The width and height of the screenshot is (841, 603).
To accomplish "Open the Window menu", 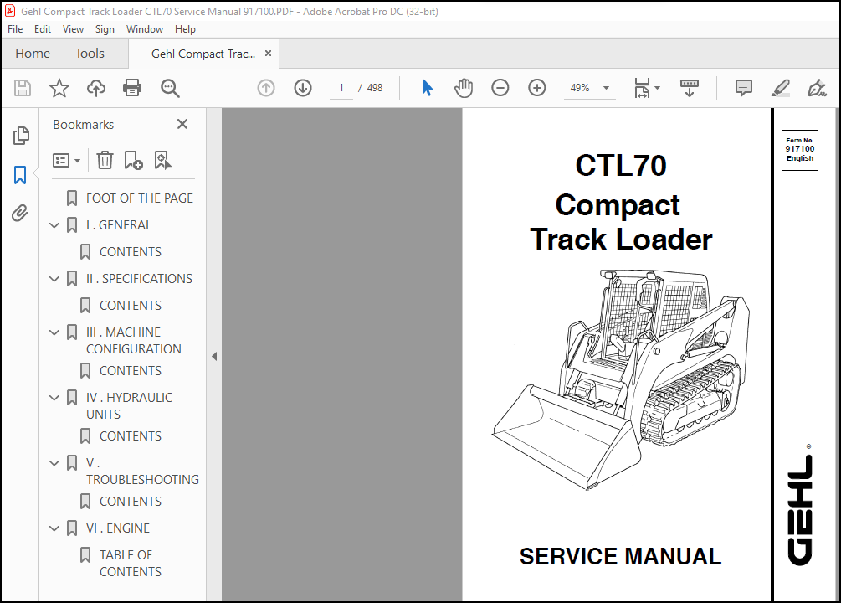I will pos(144,29).
